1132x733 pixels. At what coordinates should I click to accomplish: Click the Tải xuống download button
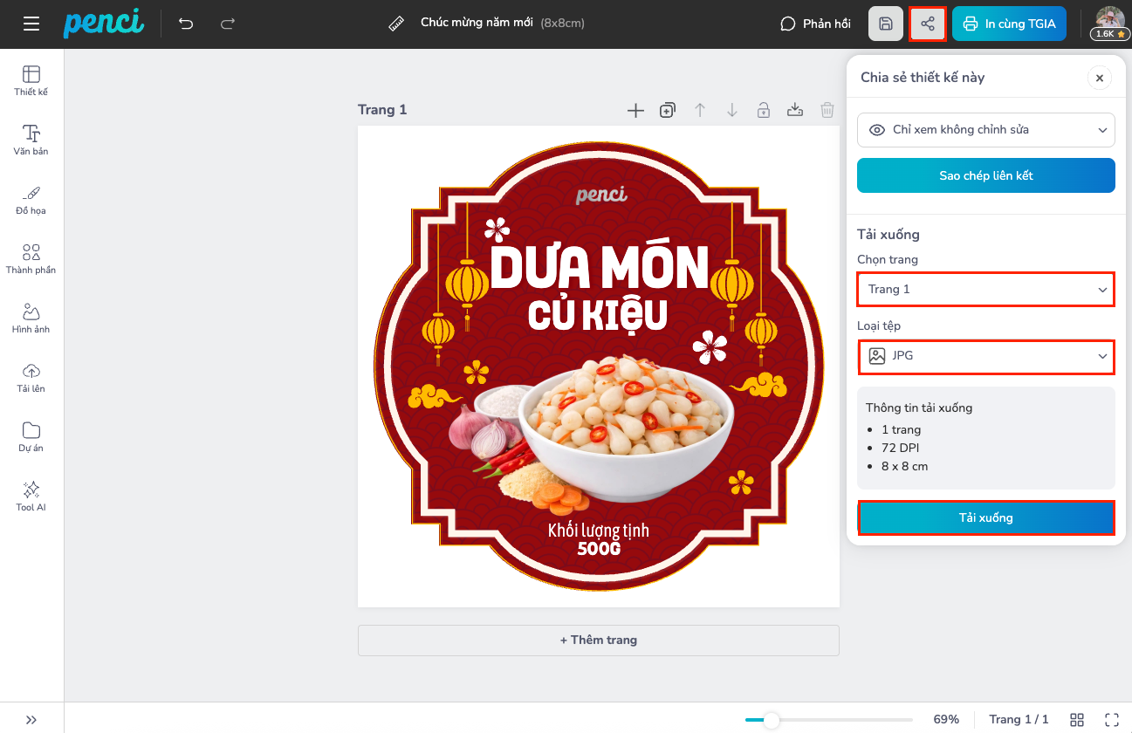[x=986, y=517]
